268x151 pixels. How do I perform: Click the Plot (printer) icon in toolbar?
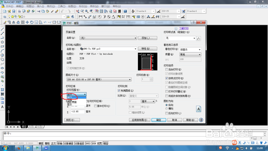pos(19,11)
